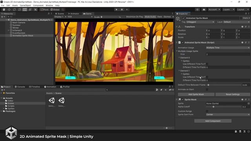The image size is (251, 141).
Task: Select the Scale tool
Action: coord(20,9)
